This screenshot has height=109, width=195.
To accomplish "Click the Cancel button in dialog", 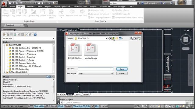I will coord(122,73).
